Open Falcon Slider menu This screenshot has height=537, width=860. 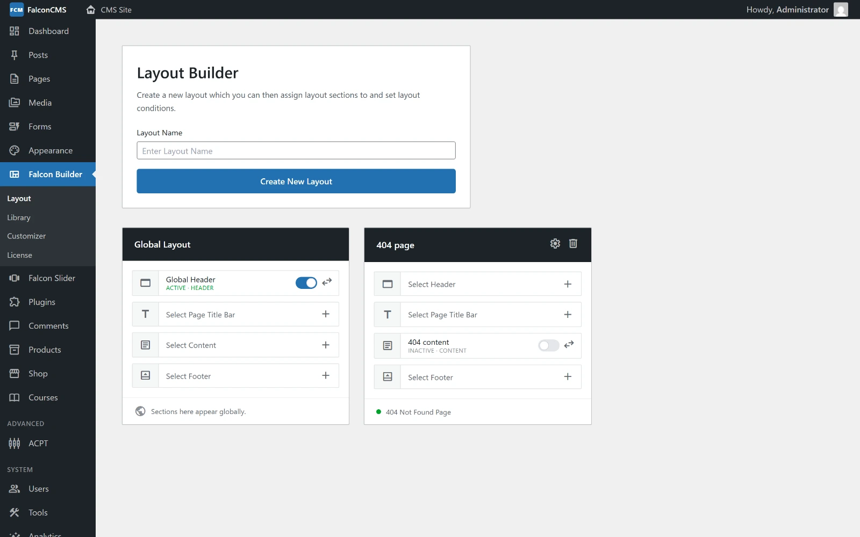tap(48, 278)
